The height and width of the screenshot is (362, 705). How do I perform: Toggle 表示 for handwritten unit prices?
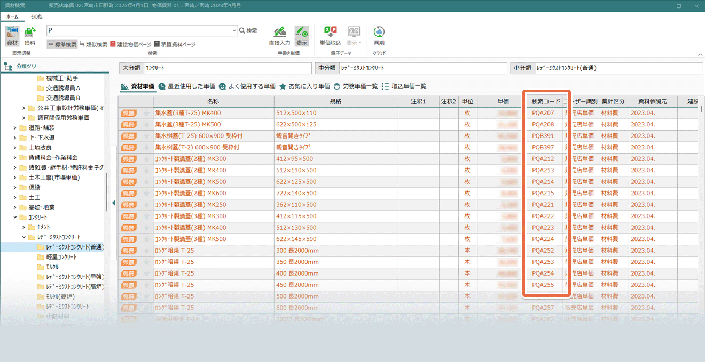coord(302,36)
